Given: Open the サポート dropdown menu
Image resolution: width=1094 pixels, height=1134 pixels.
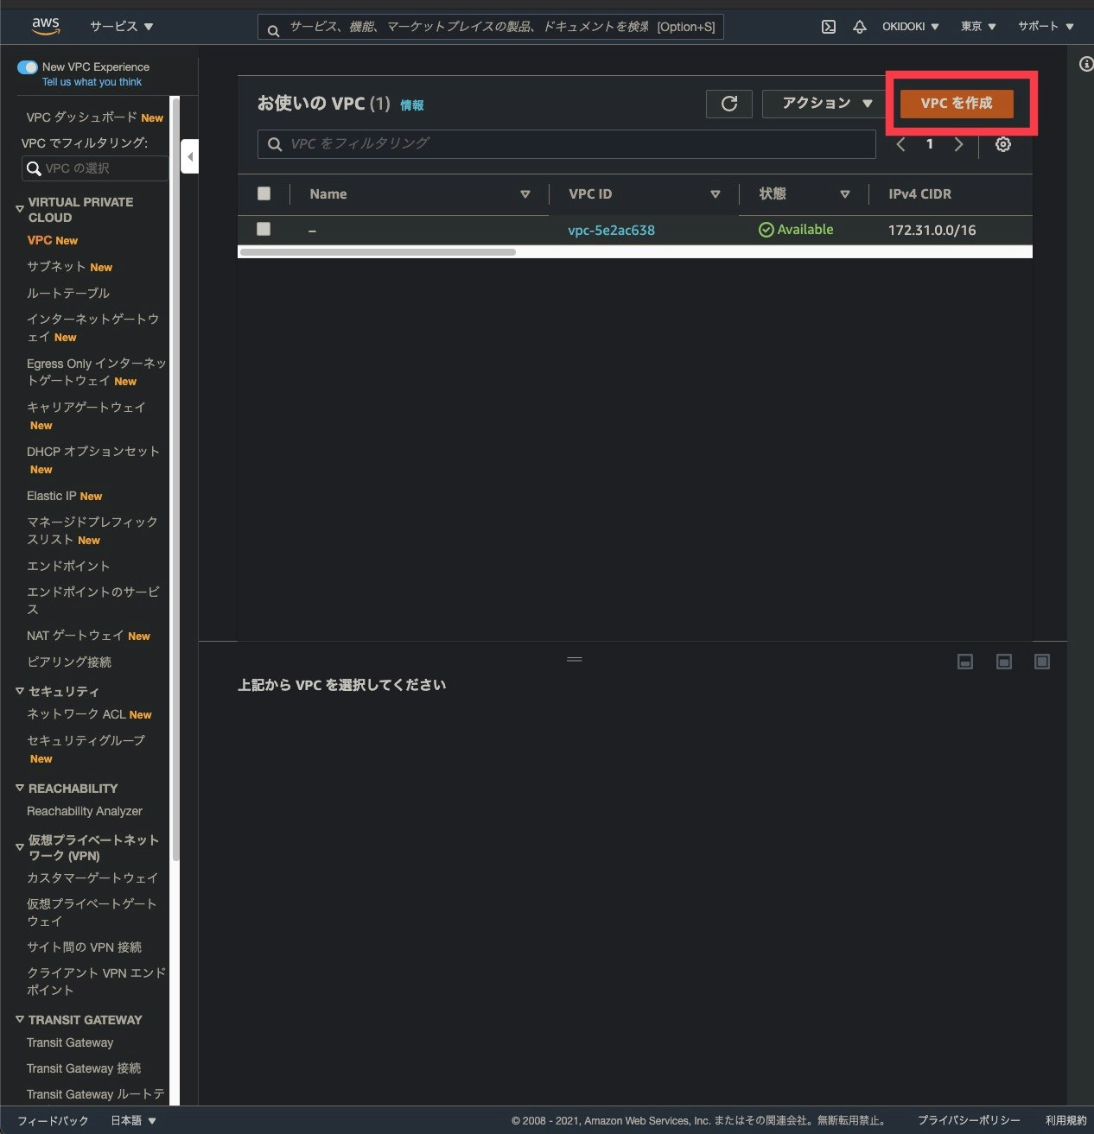Looking at the screenshot, I should pyautogui.click(x=1046, y=27).
